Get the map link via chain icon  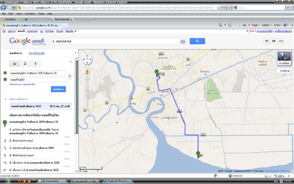[281, 41]
